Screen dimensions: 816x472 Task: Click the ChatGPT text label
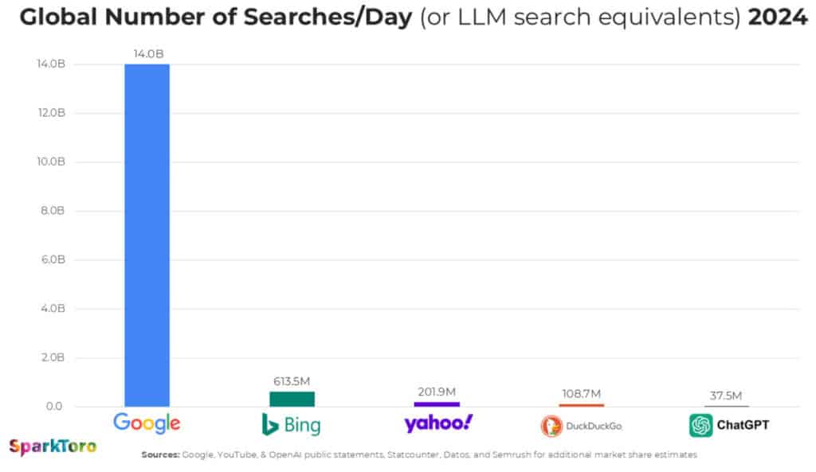[x=743, y=426]
